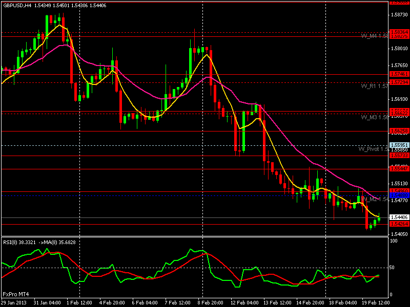Screen dimensions: 410x307
Task: Select the red 1.55733 price tag
Action: 399,156
